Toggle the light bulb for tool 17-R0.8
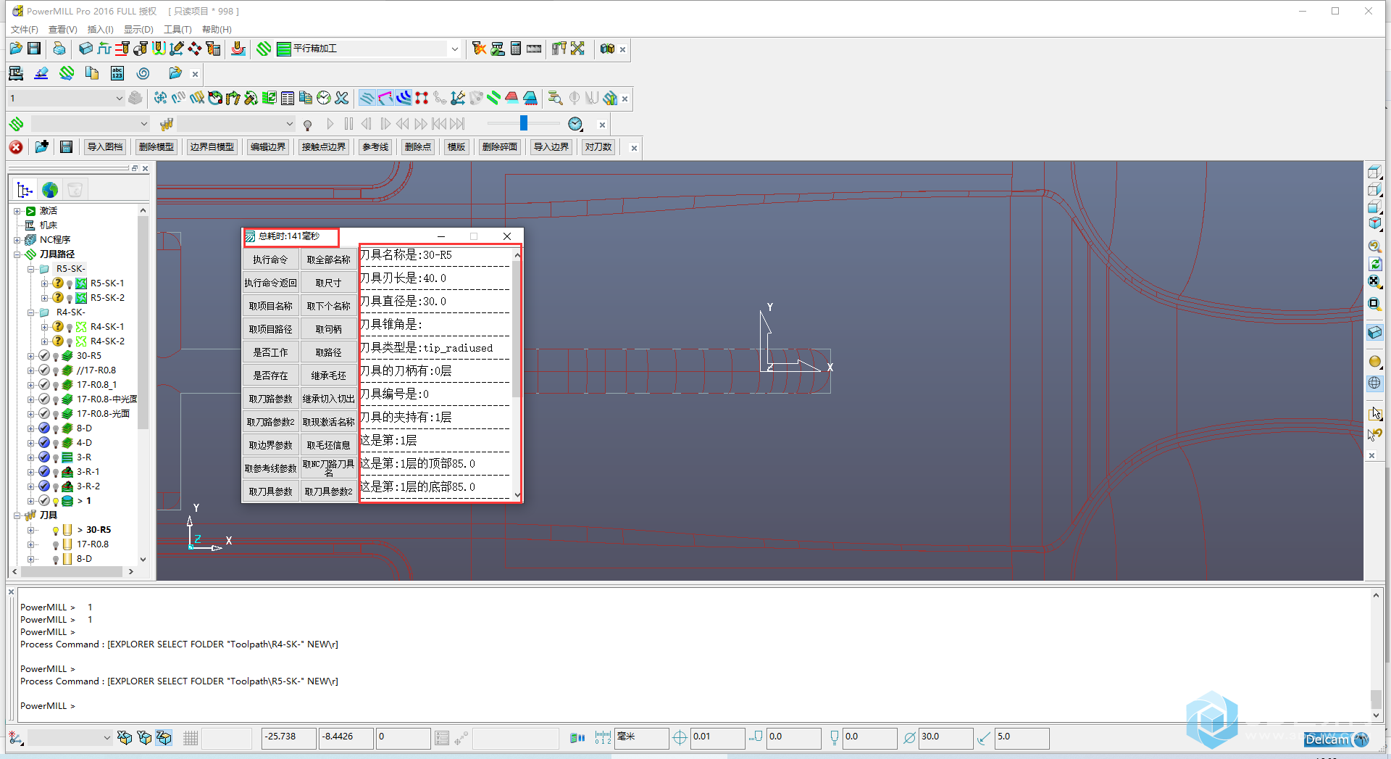The image size is (1391, 759). click(56, 545)
